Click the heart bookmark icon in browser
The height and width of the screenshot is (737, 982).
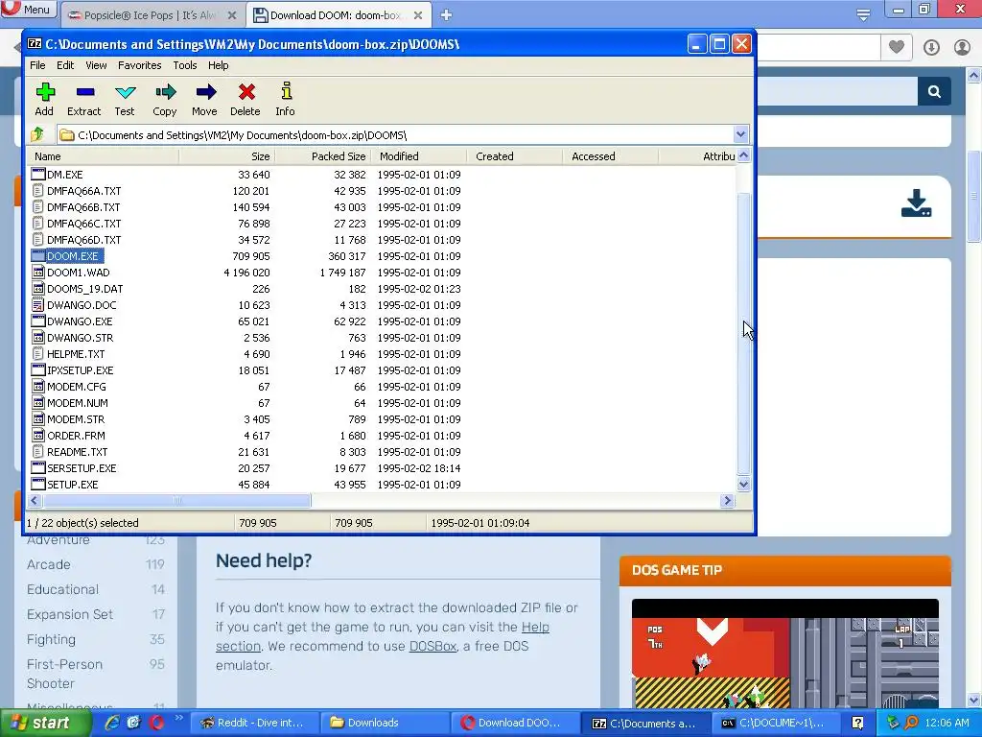(x=897, y=47)
